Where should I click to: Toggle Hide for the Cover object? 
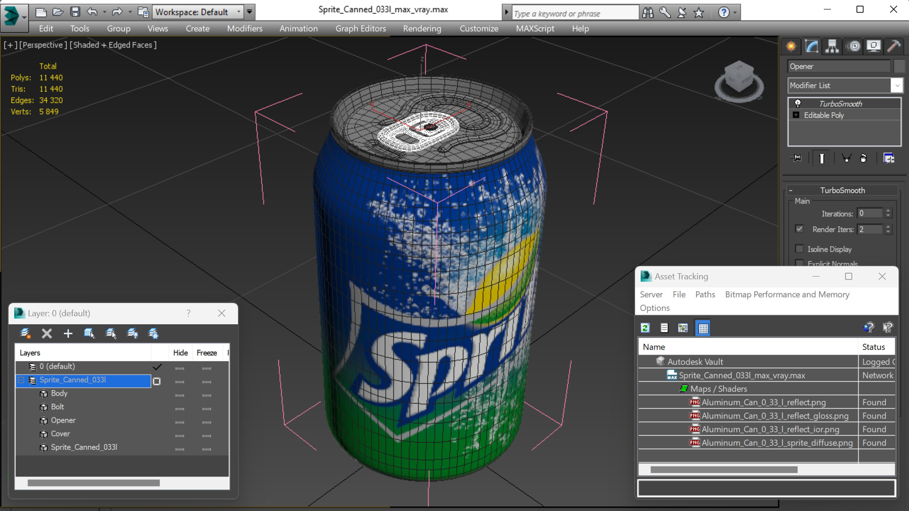180,435
